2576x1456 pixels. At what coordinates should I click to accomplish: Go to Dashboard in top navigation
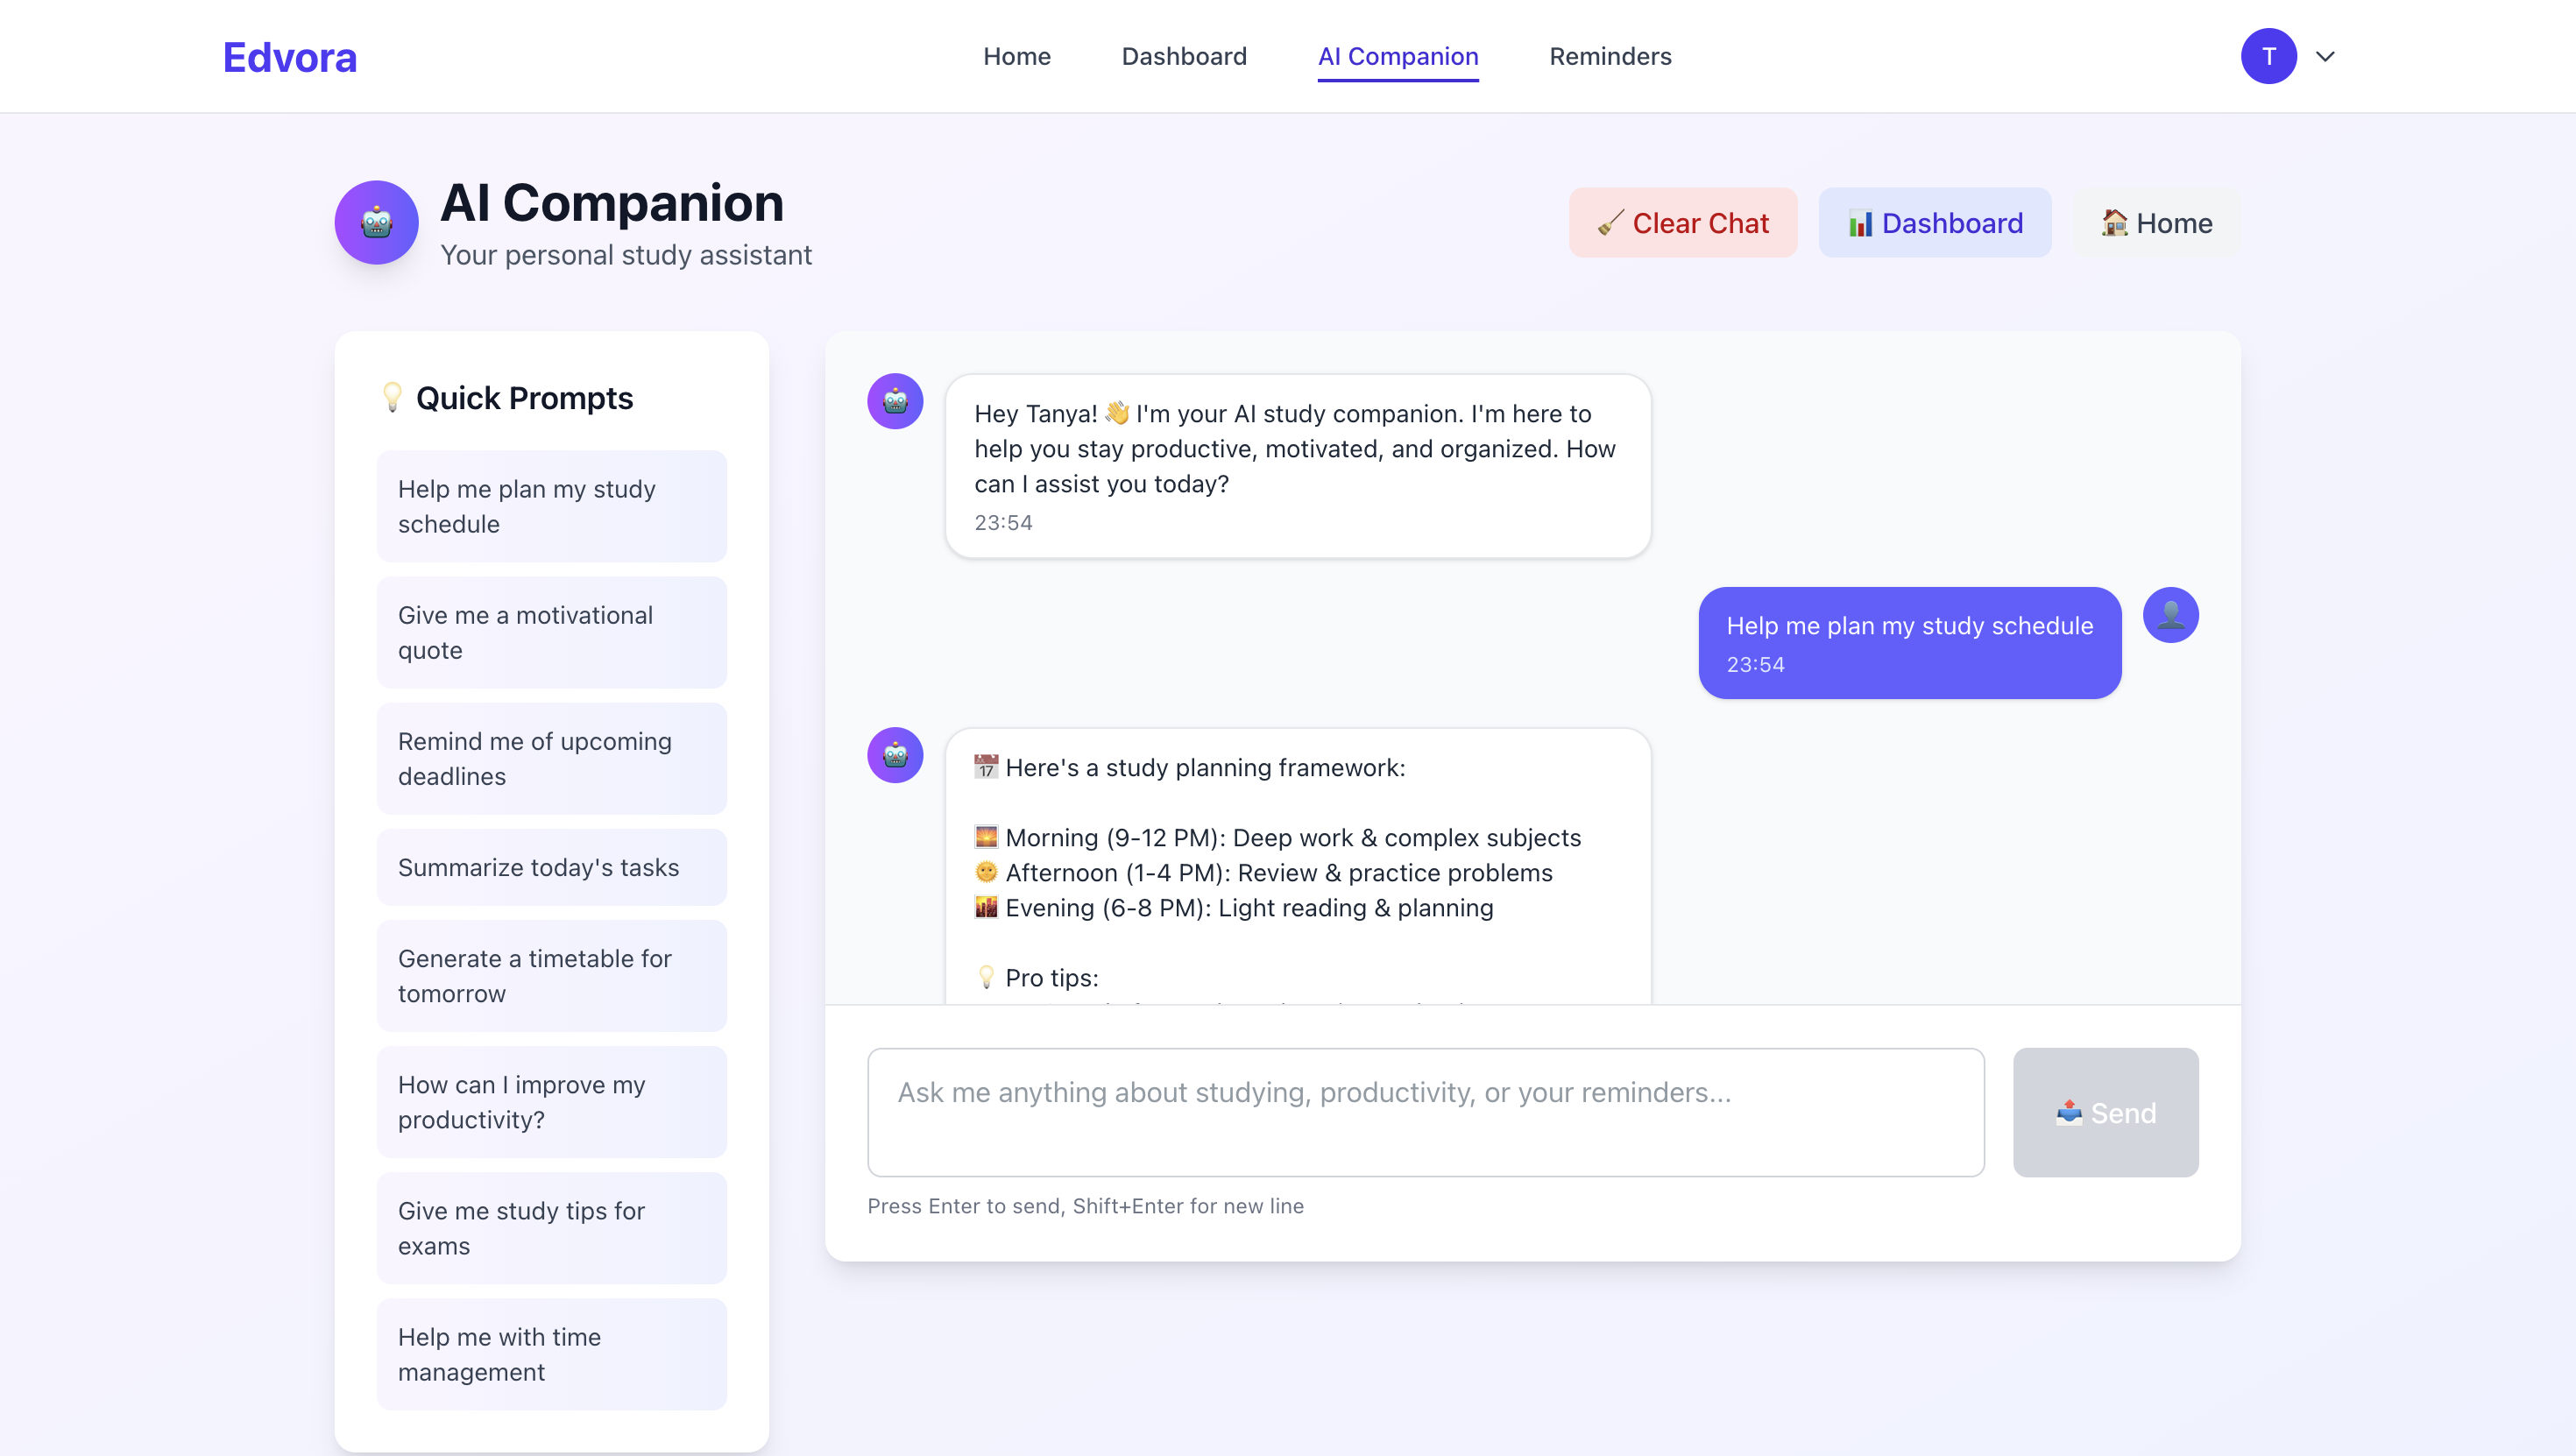click(1184, 56)
